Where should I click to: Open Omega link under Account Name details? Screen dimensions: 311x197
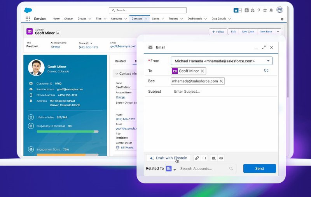pyautogui.click(x=121, y=97)
